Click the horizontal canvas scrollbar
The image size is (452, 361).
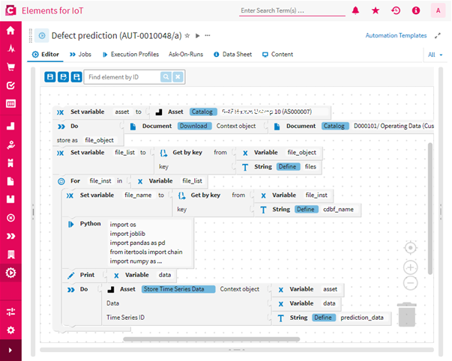(211, 339)
